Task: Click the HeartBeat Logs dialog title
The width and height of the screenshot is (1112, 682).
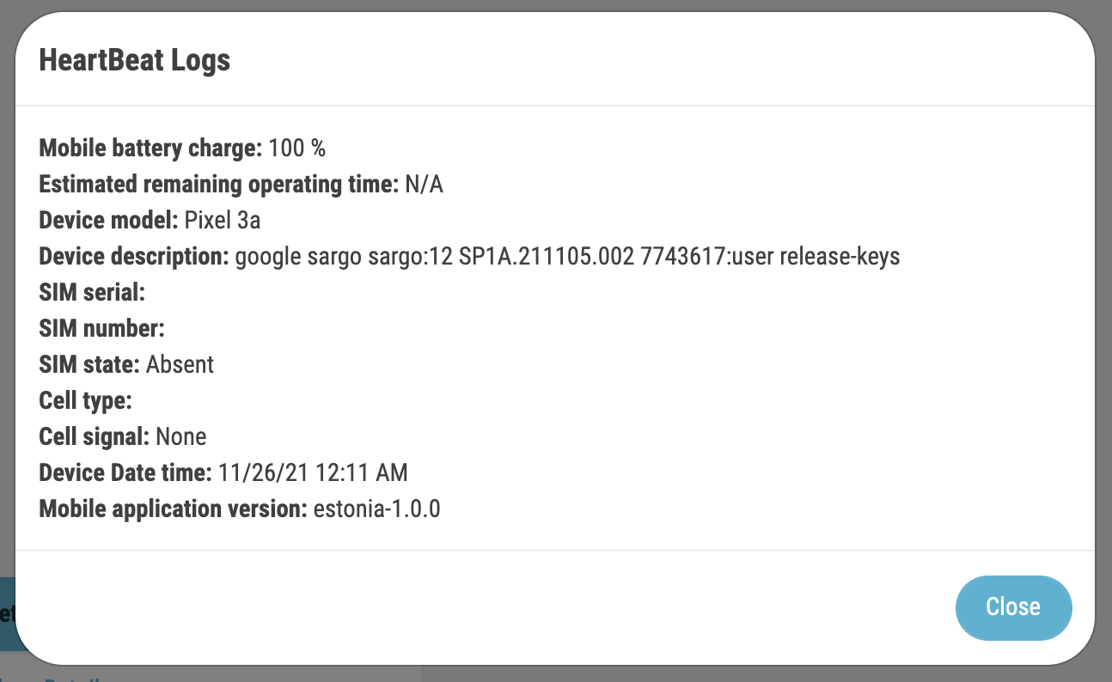Action: pyautogui.click(x=135, y=60)
